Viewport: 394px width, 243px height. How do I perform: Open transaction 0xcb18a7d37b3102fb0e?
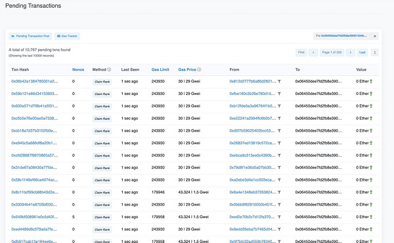34,131
